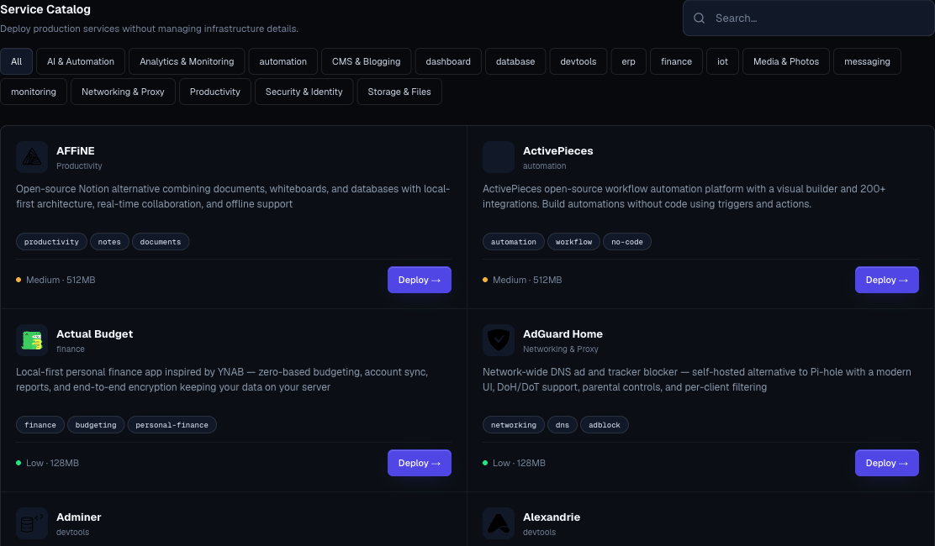Click the personal-finance tag
The image size is (935, 546).
(172, 424)
